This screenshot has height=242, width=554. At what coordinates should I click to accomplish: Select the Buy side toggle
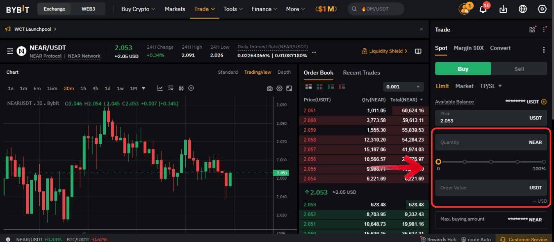coord(463,69)
